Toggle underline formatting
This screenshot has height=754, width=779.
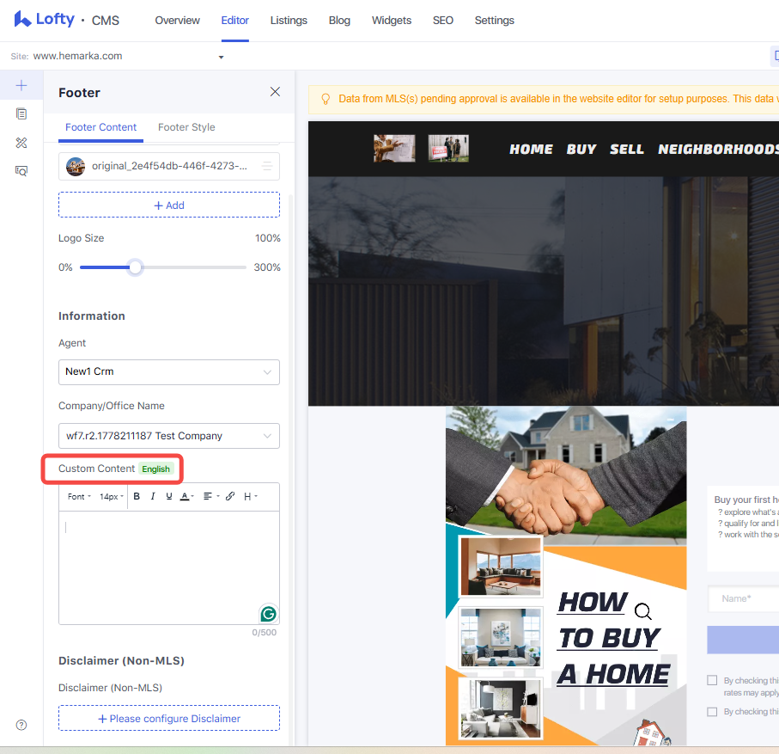click(x=169, y=496)
